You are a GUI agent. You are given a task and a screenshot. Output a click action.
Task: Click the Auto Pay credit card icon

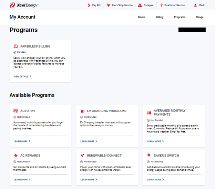point(16,111)
